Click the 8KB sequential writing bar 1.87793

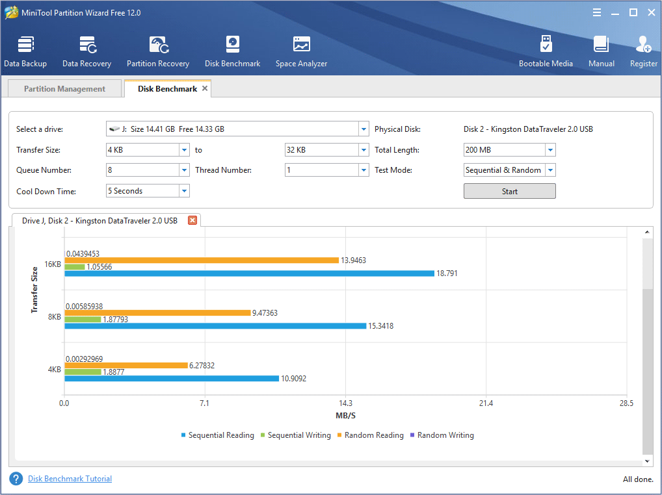click(x=83, y=319)
